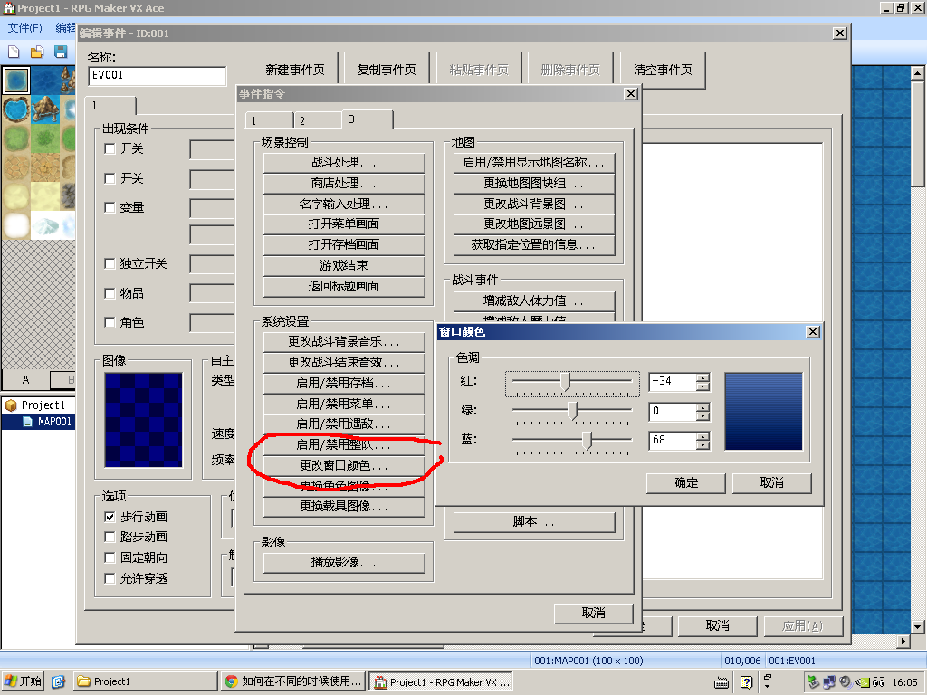The image size is (927, 695).
Task: Click 取消 in 窗口颜色 dialog
Action: (x=771, y=483)
